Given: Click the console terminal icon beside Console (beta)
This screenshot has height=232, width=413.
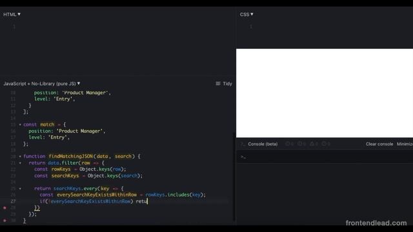Looking at the screenshot, I should [x=243, y=144].
